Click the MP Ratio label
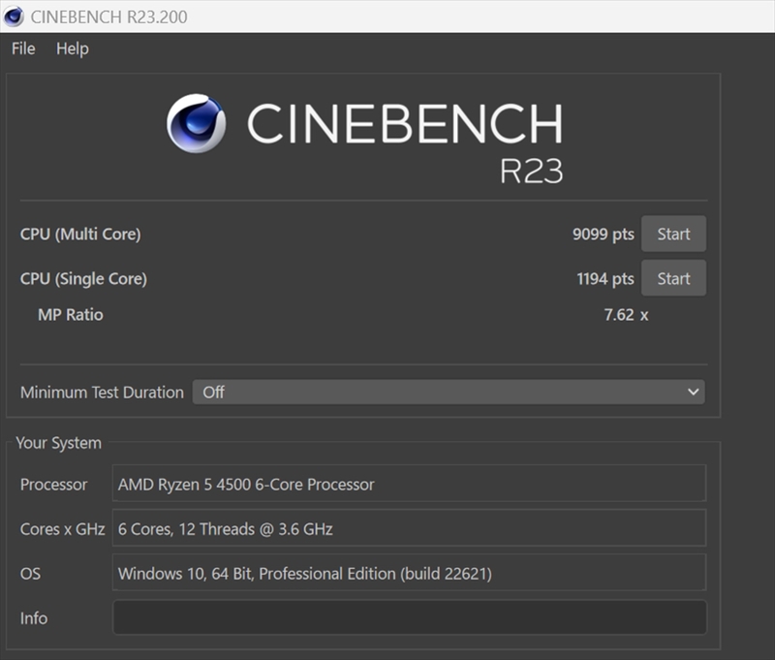 pyautogui.click(x=71, y=315)
